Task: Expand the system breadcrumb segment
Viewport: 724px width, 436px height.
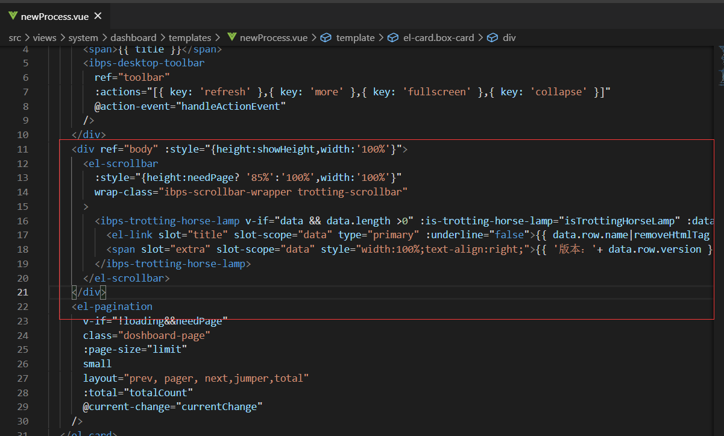Action: (83, 37)
